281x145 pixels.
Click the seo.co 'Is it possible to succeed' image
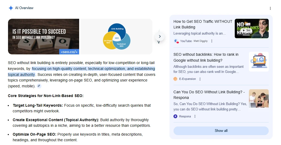44,36
